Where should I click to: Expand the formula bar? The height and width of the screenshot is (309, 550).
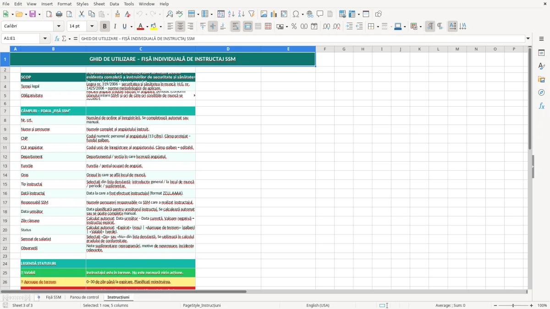(x=528, y=38)
